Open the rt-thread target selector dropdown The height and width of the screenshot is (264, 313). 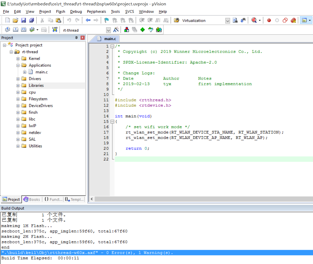(x=108, y=30)
